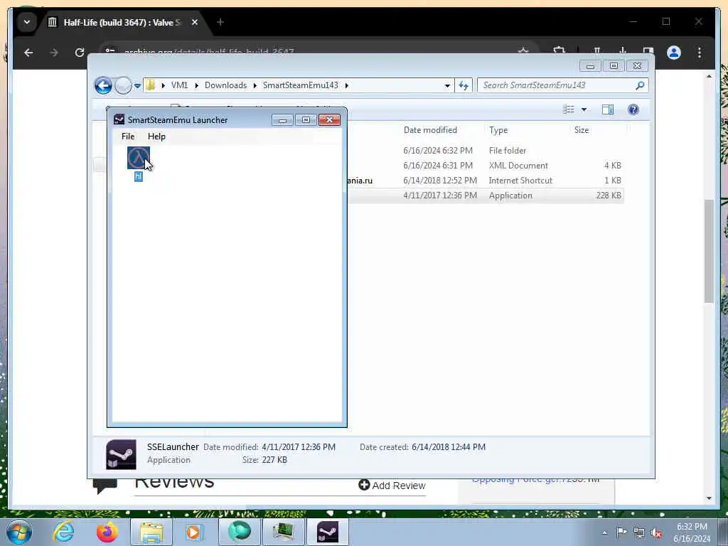The image size is (728, 546).
Task: Refresh the Explorer folder view
Action: [x=464, y=85]
